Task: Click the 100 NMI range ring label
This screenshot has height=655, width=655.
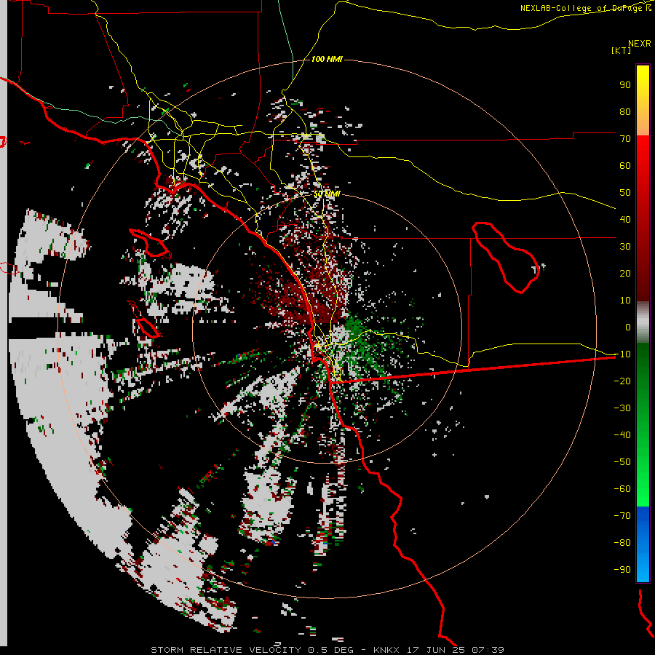Action: (327, 59)
